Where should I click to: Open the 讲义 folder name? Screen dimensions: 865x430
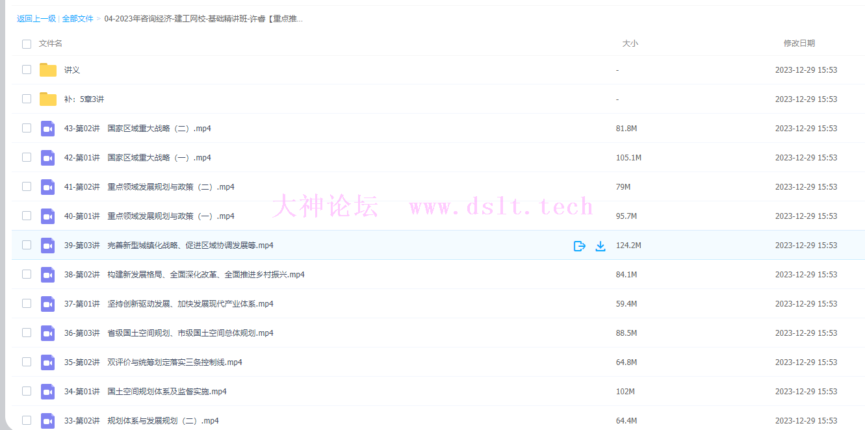click(72, 70)
